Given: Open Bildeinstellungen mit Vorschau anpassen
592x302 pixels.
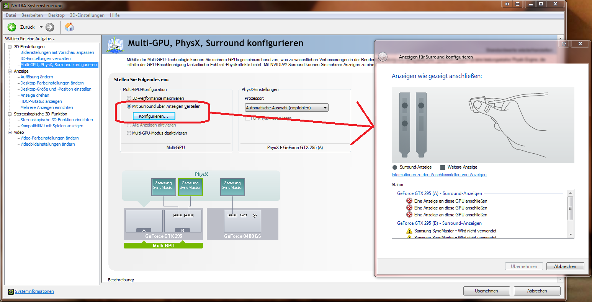Looking at the screenshot, I should coord(57,52).
